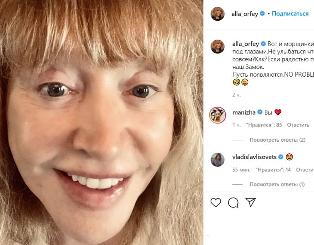Reply to manizha's comment with Ответить
This screenshot has width=314, height=245.
298,125
